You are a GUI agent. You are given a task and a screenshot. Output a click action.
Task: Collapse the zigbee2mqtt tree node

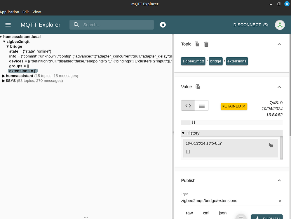pyautogui.click(x=4, y=41)
